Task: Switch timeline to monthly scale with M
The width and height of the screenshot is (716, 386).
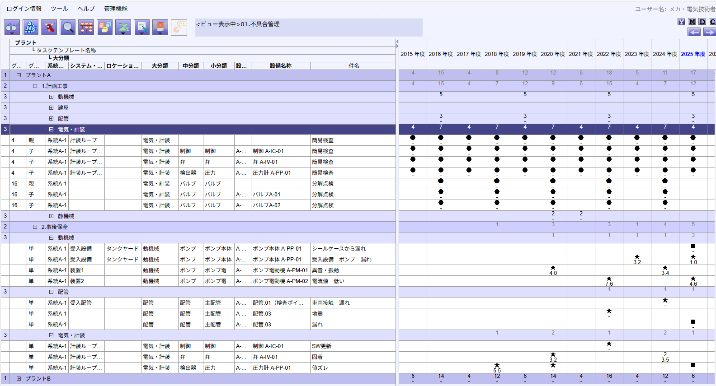Action: (692, 22)
